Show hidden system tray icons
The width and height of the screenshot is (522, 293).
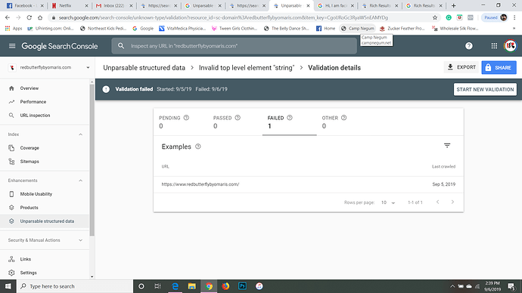pos(452,286)
